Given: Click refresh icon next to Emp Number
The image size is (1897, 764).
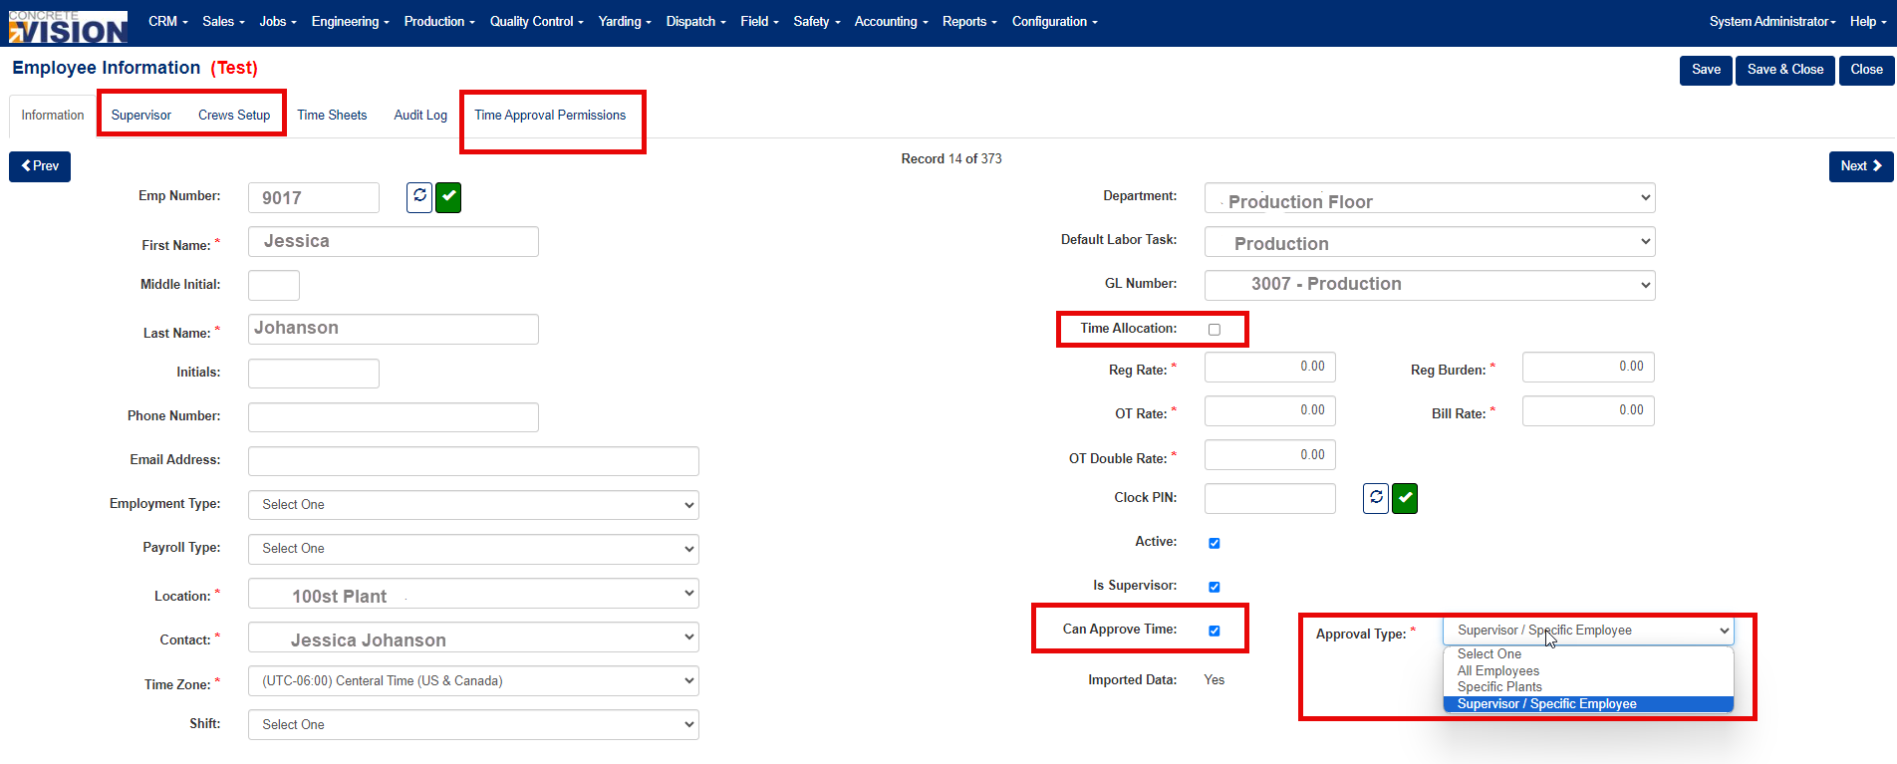Looking at the screenshot, I should pyautogui.click(x=419, y=197).
